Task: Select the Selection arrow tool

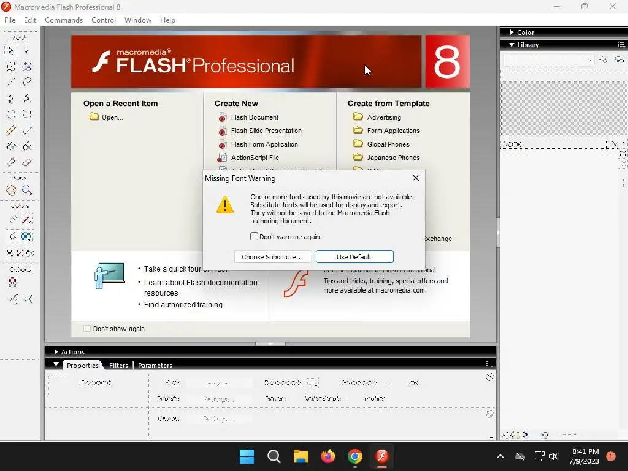Action: pyautogui.click(x=11, y=51)
